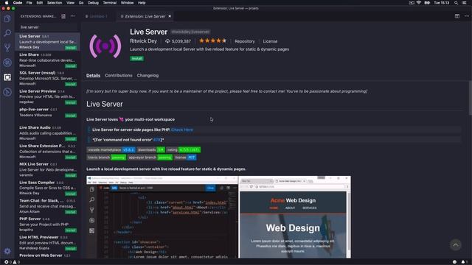This screenshot has height=265, width=472.
Task: Open the #78 issue link
Action: coord(157,140)
